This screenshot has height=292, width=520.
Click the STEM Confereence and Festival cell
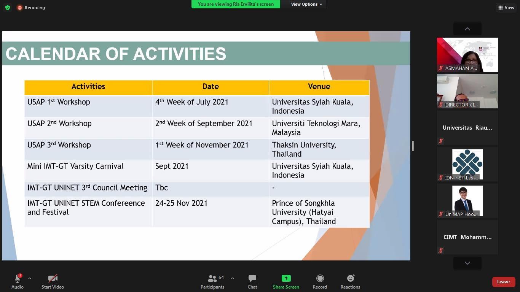coord(88,212)
